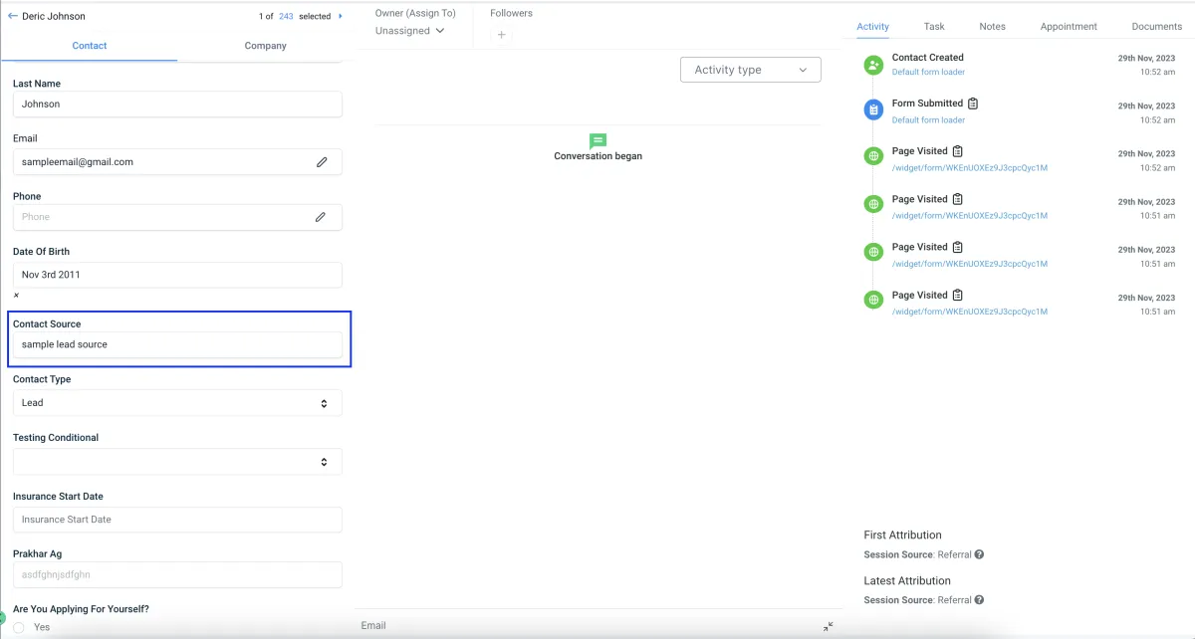The width and height of the screenshot is (1195, 639).
Task: Click the Insurance Start Date input field
Action: [x=177, y=520]
